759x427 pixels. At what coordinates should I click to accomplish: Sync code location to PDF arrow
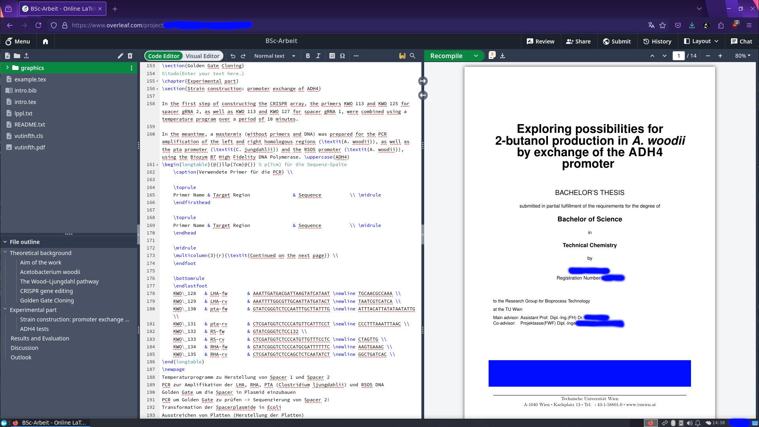point(423,81)
